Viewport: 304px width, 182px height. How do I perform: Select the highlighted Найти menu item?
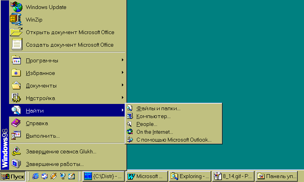(67, 110)
